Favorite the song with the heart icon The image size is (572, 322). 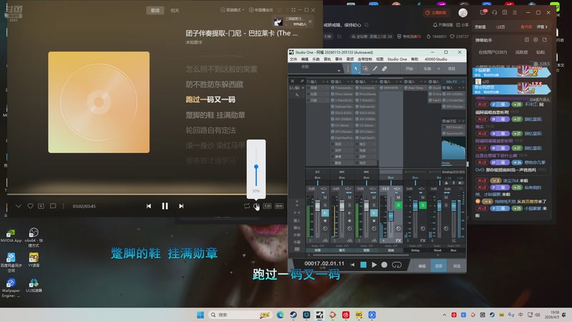click(x=30, y=206)
